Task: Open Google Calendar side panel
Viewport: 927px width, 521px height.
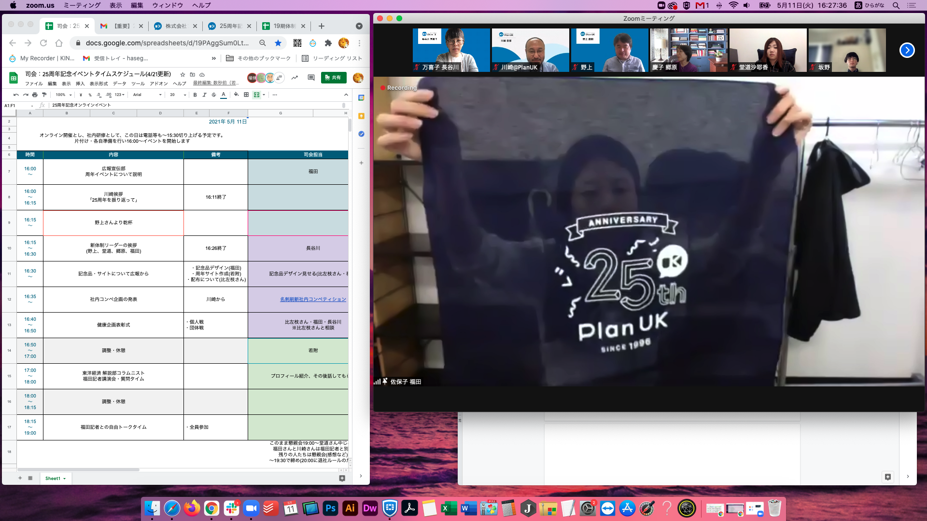Action: [361, 98]
